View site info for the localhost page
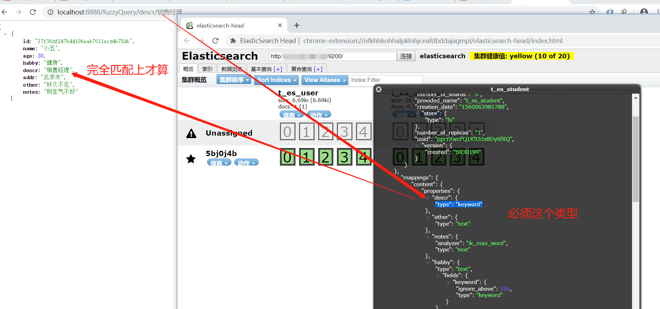The height and width of the screenshot is (309, 660). pyautogui.click(x=51, y=12)
